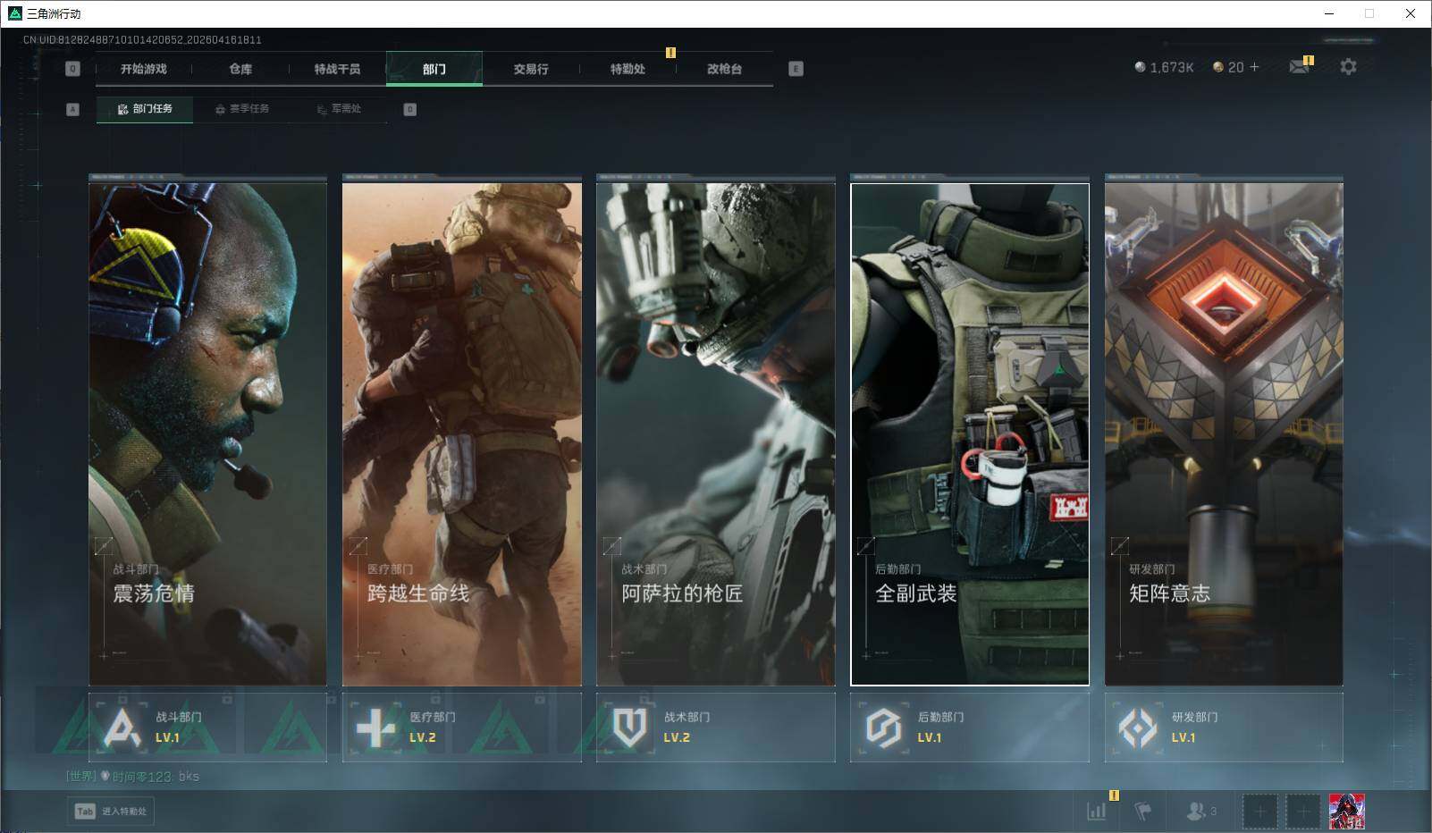Switch to the 仓库 tab

[240, 69]
